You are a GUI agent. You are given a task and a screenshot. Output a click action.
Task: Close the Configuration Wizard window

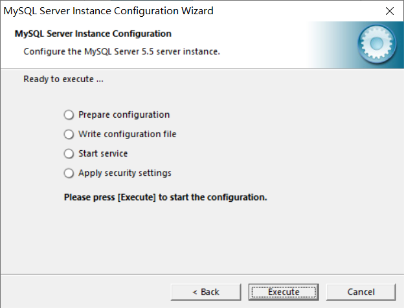[x=388, y=11]
